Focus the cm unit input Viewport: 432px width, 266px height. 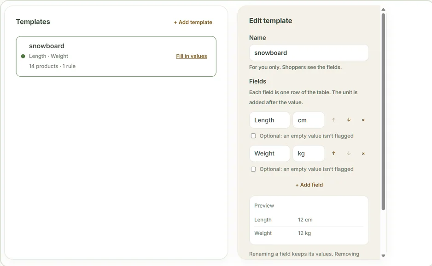click(309, 120)
